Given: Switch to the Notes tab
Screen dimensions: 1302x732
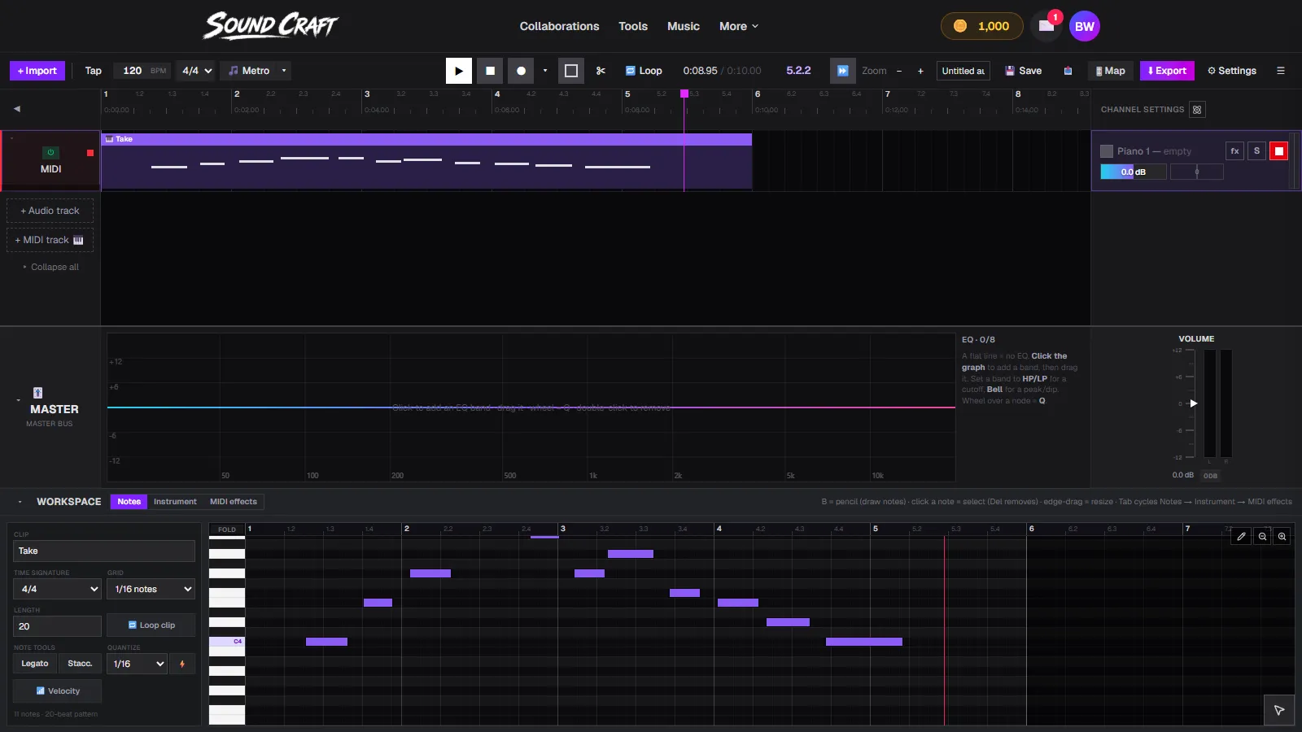Looking at the screenshot, I should tap(129, 502).
